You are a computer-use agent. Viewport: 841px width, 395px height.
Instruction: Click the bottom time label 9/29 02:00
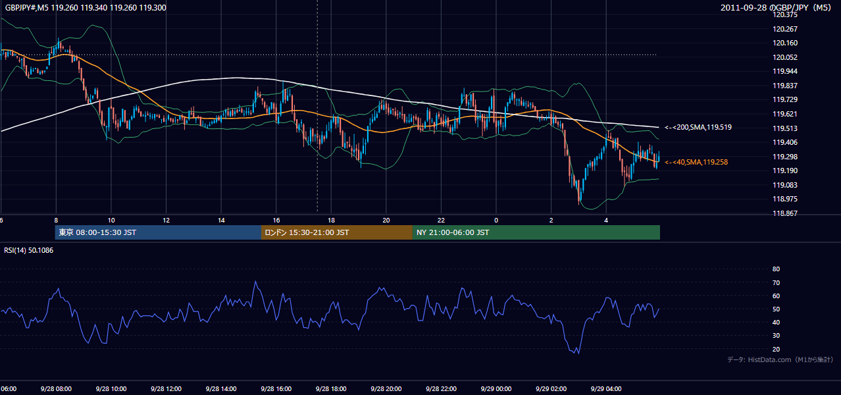551,388
